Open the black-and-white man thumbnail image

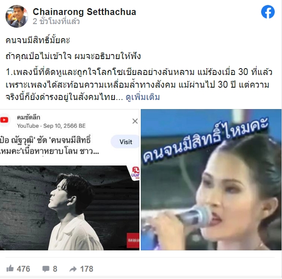coord(69,208)
